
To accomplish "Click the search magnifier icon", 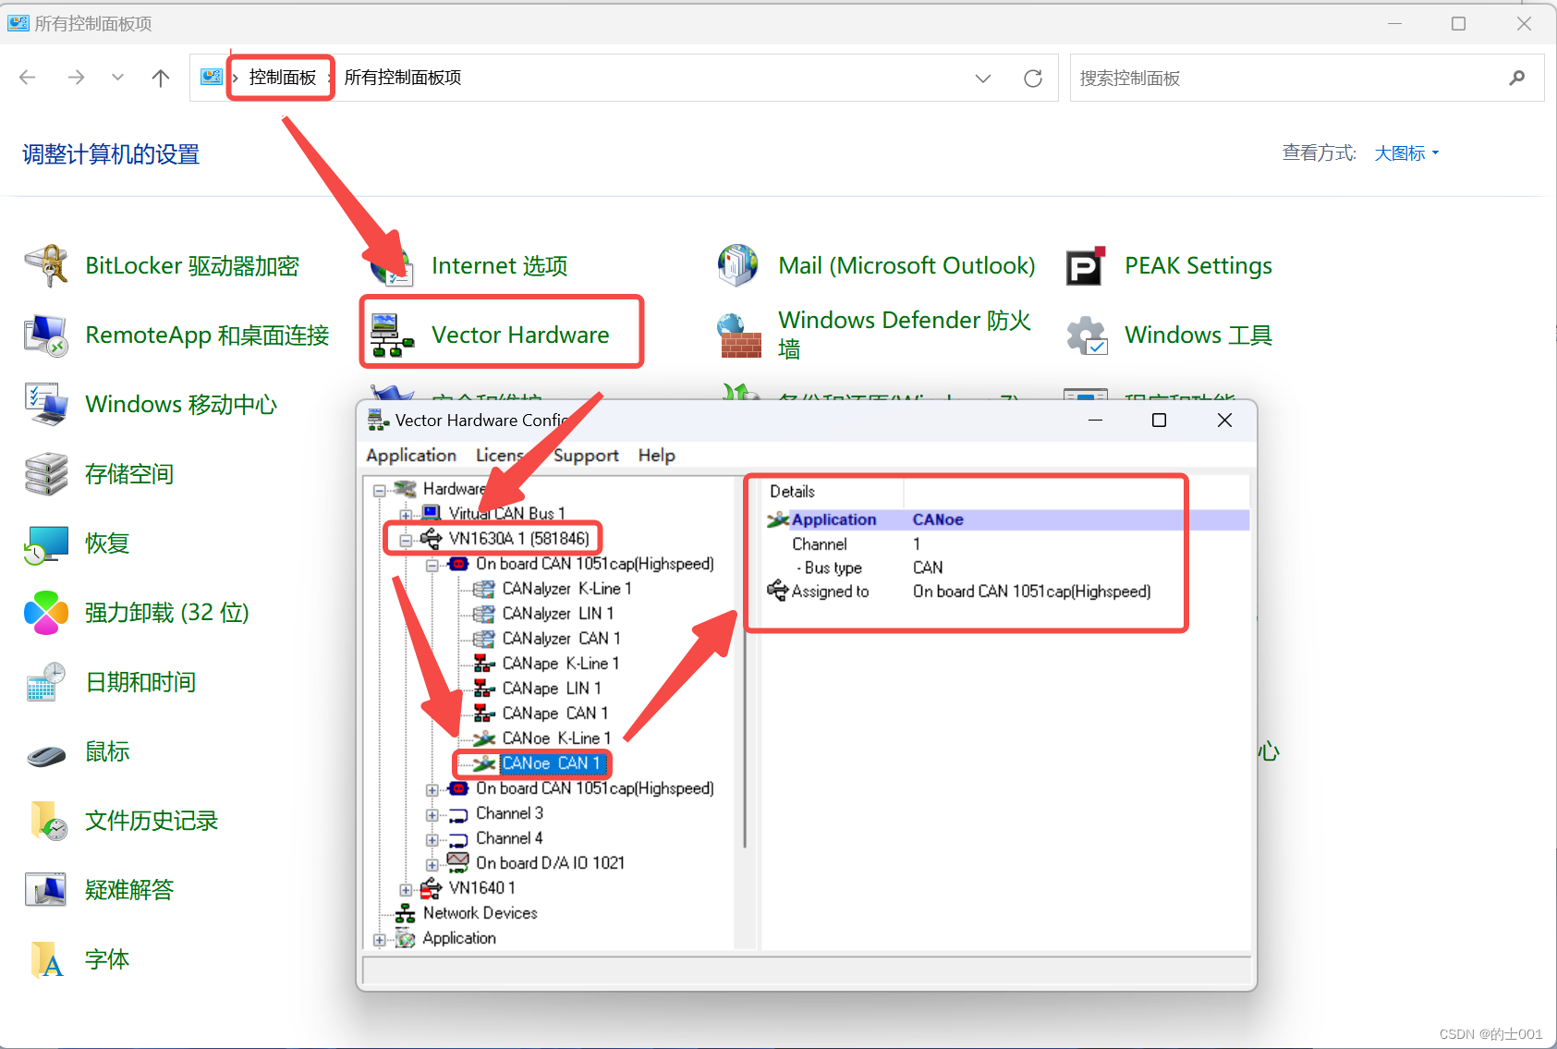I will (x=1516, y=78).
